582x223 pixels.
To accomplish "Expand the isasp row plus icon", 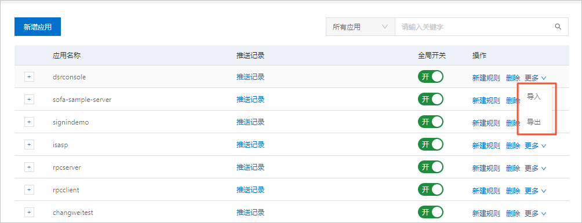I will click(x=30, y=145).
